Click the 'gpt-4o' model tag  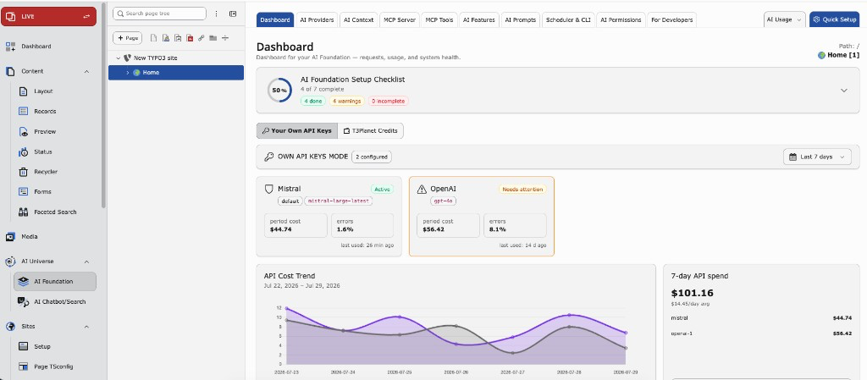tap(444, 201)
